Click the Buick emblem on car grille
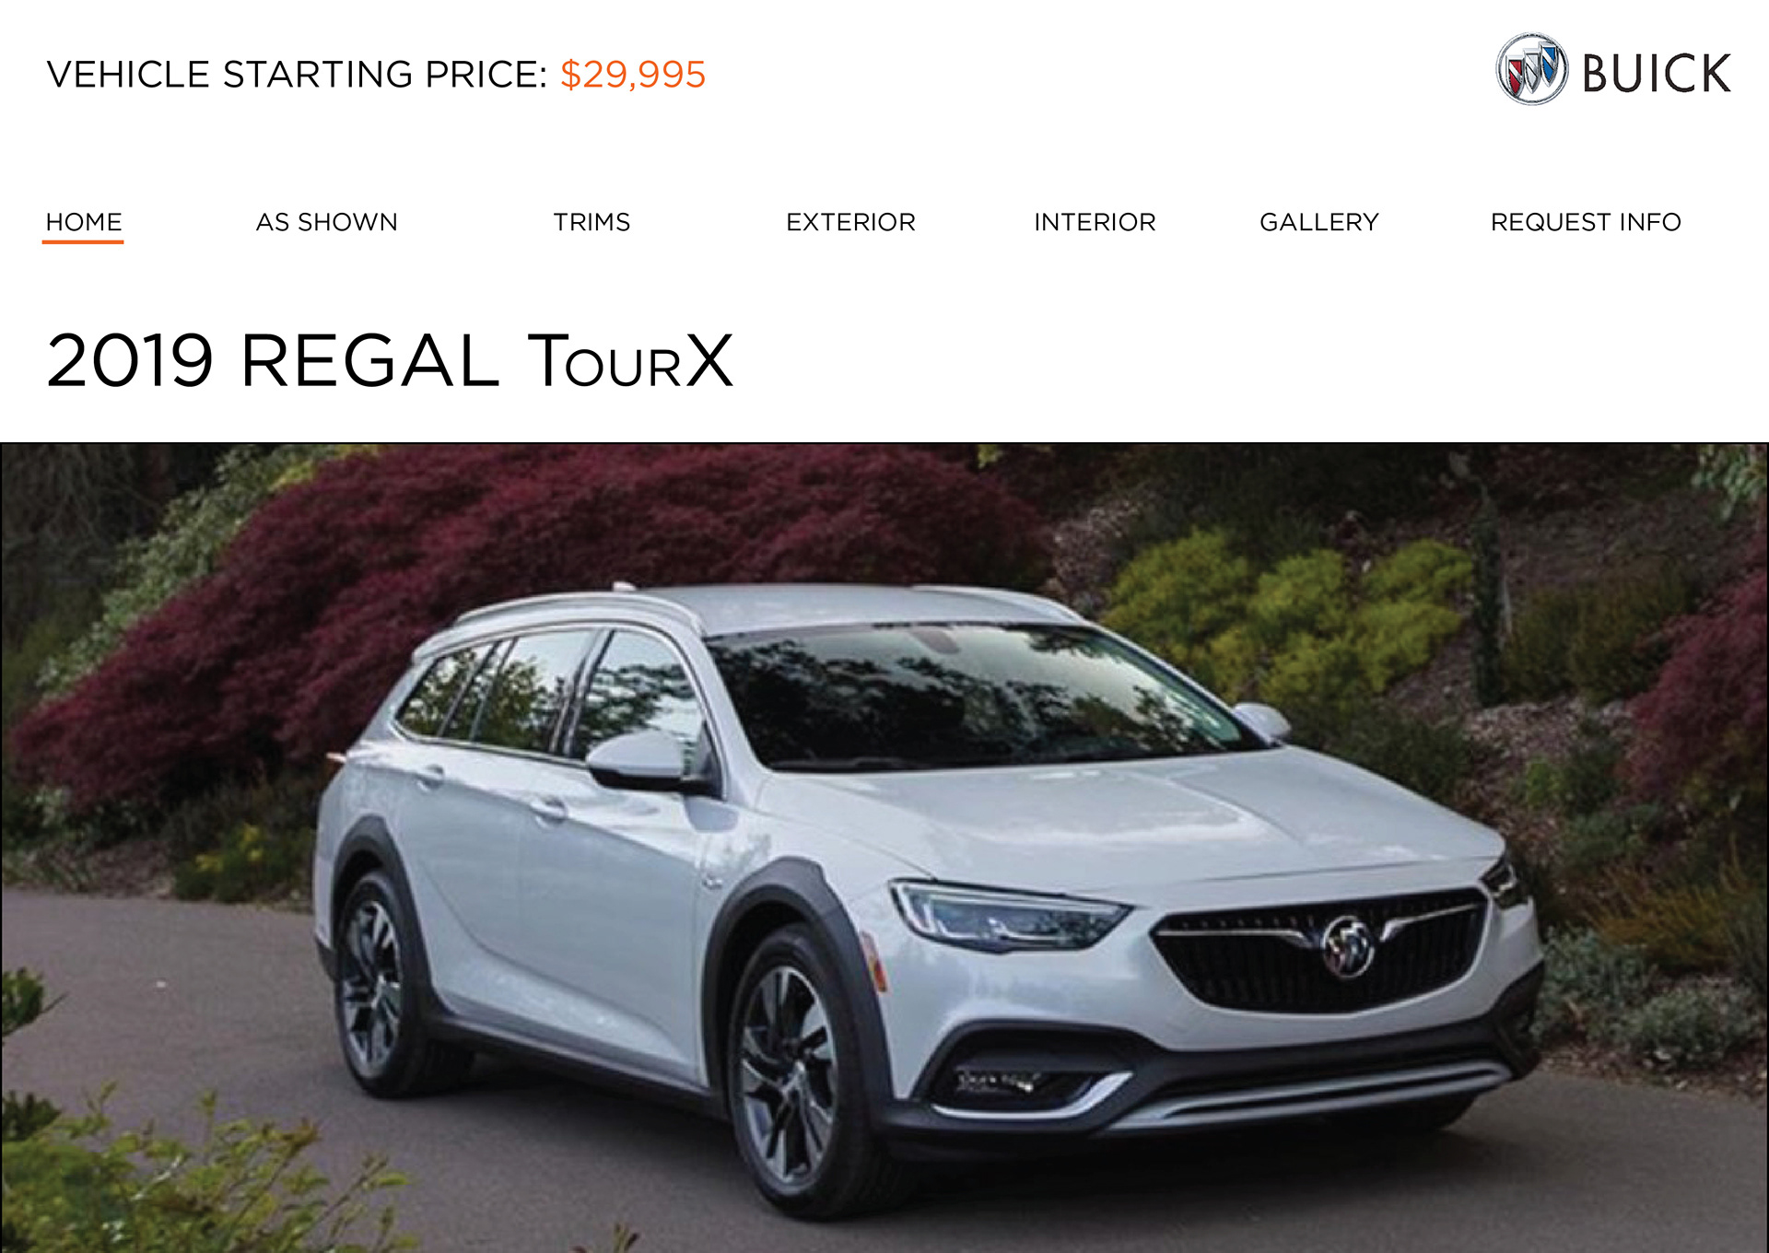Image resolution: width=1769 pixels, height=1253 pixels. 1347,946
